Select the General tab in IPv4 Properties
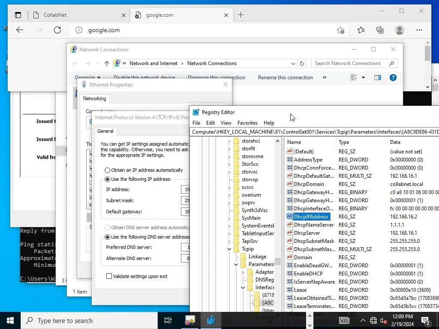This screenshot has height=329, width=439. click(x=105, y=131)
